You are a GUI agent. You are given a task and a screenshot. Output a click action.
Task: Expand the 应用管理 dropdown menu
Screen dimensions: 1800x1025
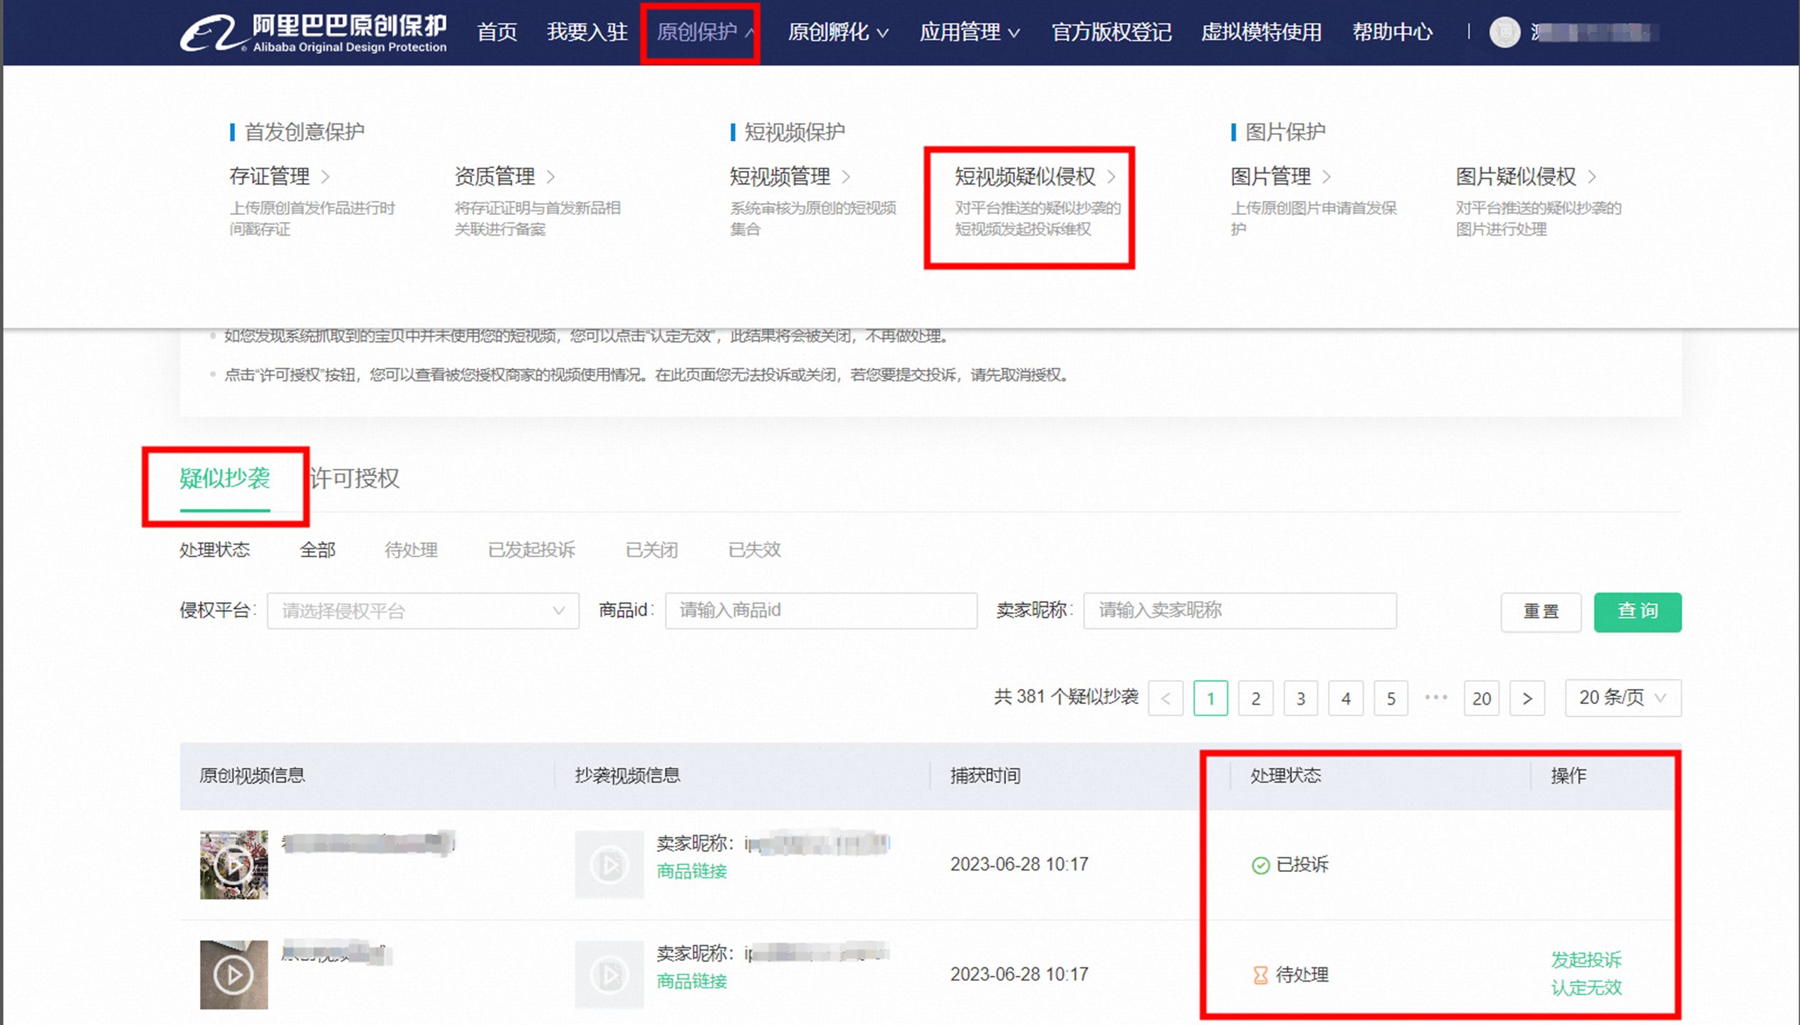970,33
